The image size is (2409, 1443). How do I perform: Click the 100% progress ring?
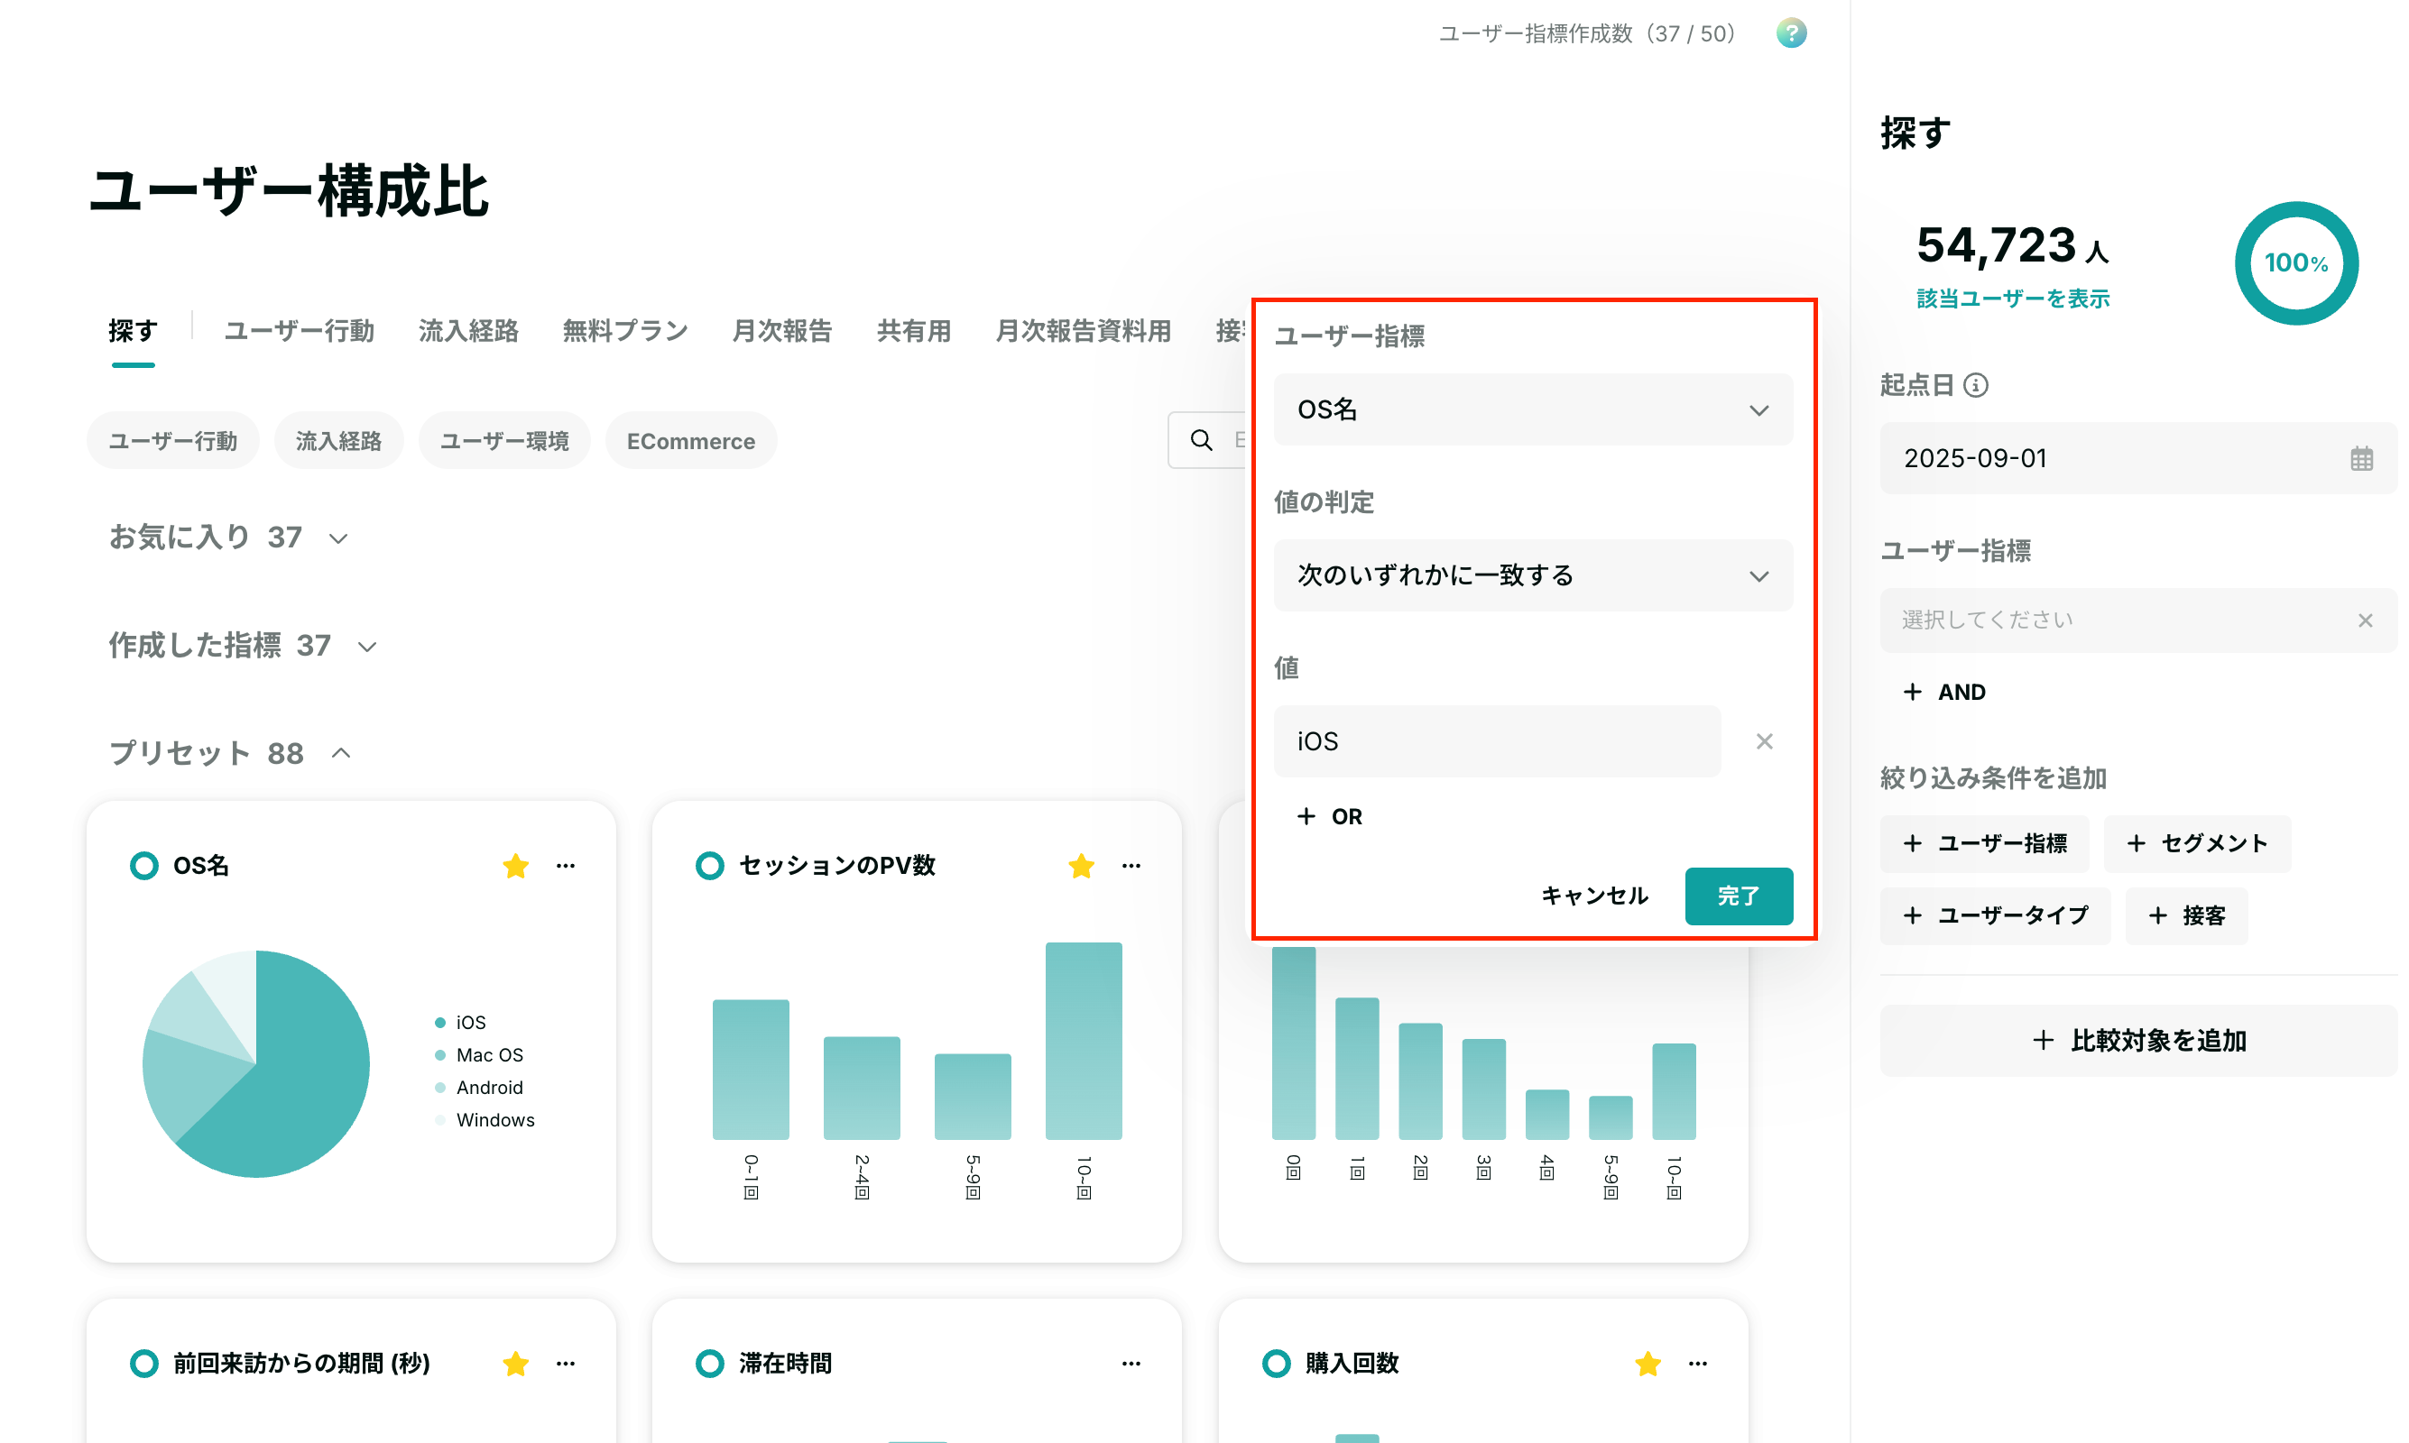[x=2295, y=262]
